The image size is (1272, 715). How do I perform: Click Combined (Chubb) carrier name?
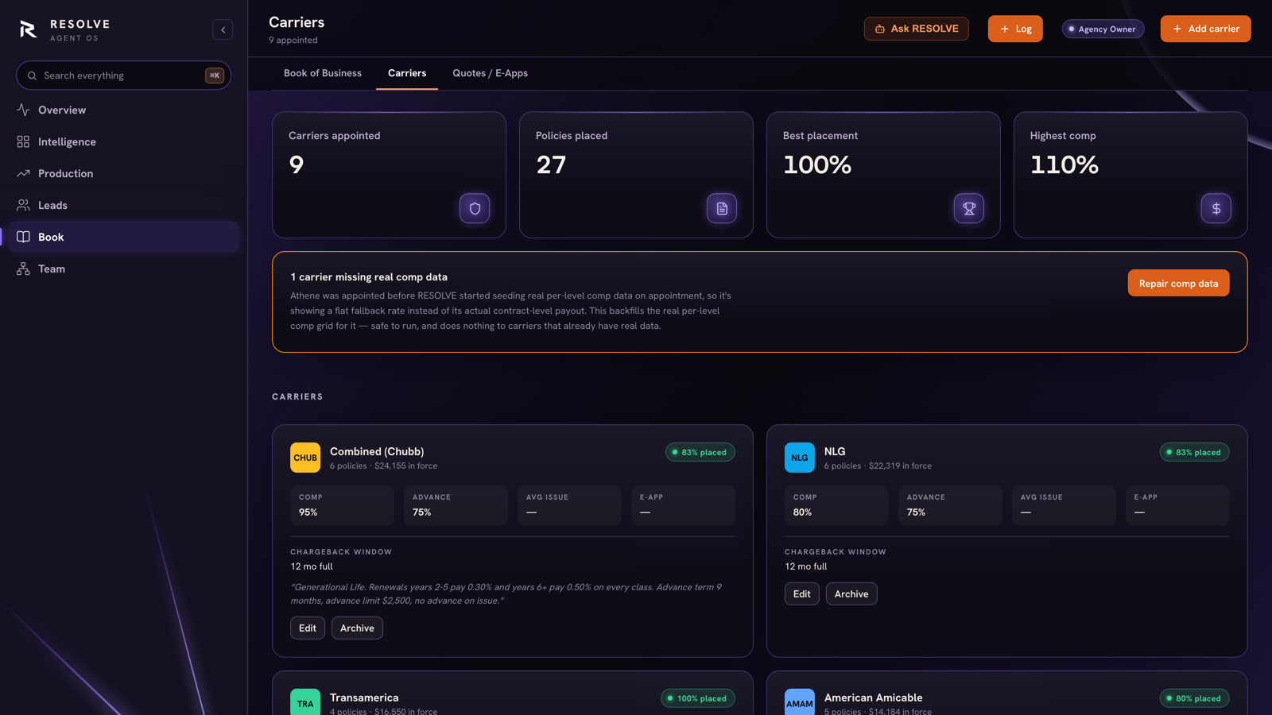click(x=377, y=451)
